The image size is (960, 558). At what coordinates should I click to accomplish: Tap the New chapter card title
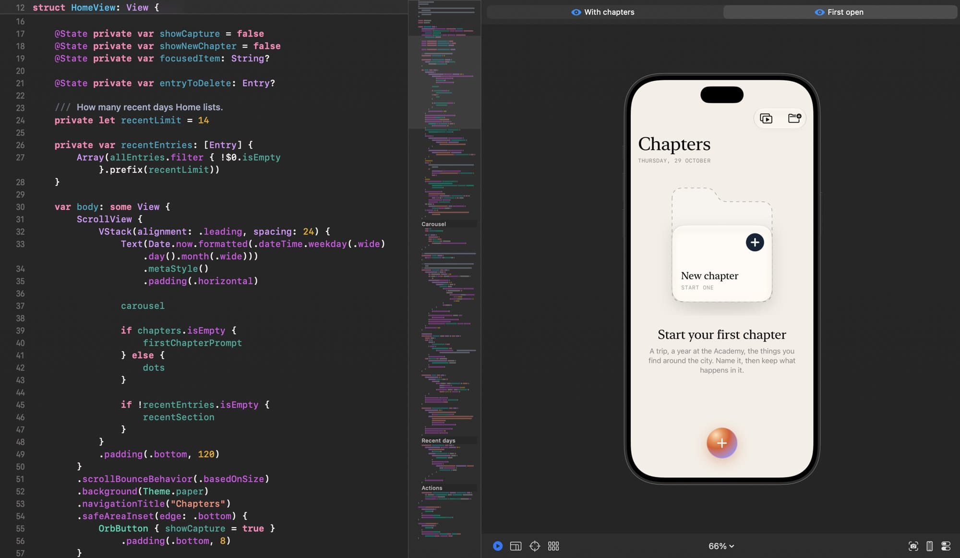[x=709, y=276]
